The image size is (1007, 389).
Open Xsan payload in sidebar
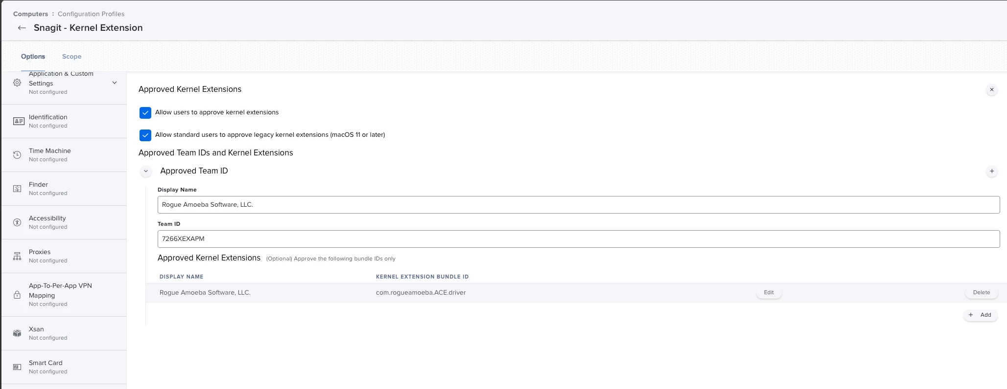pyautogui.click(x=64, y=333)
